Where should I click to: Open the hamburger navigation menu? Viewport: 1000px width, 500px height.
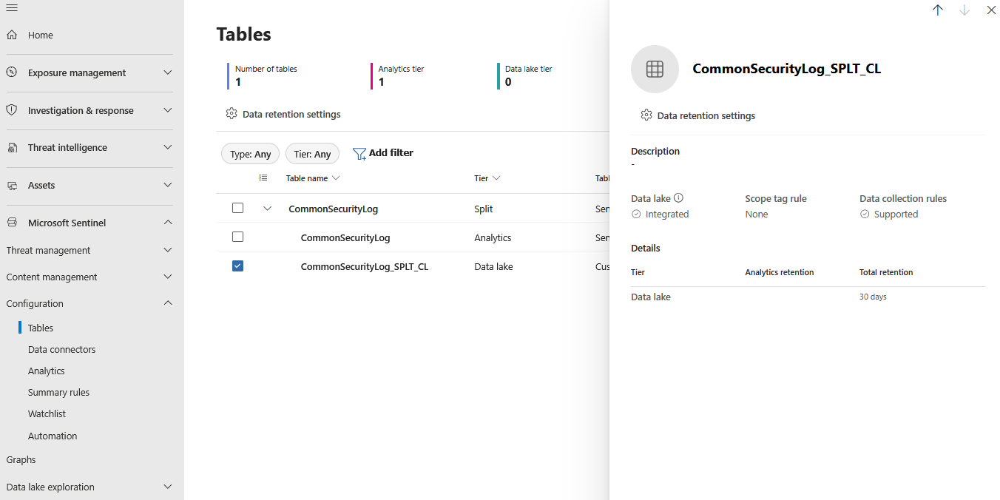pyautogui.click(x=12, y=7)
